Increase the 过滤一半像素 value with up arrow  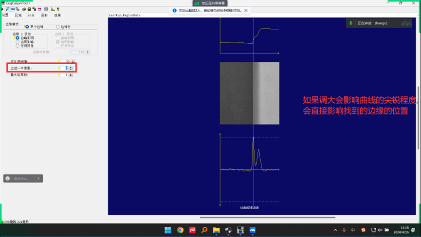click(x=71, y=67)
